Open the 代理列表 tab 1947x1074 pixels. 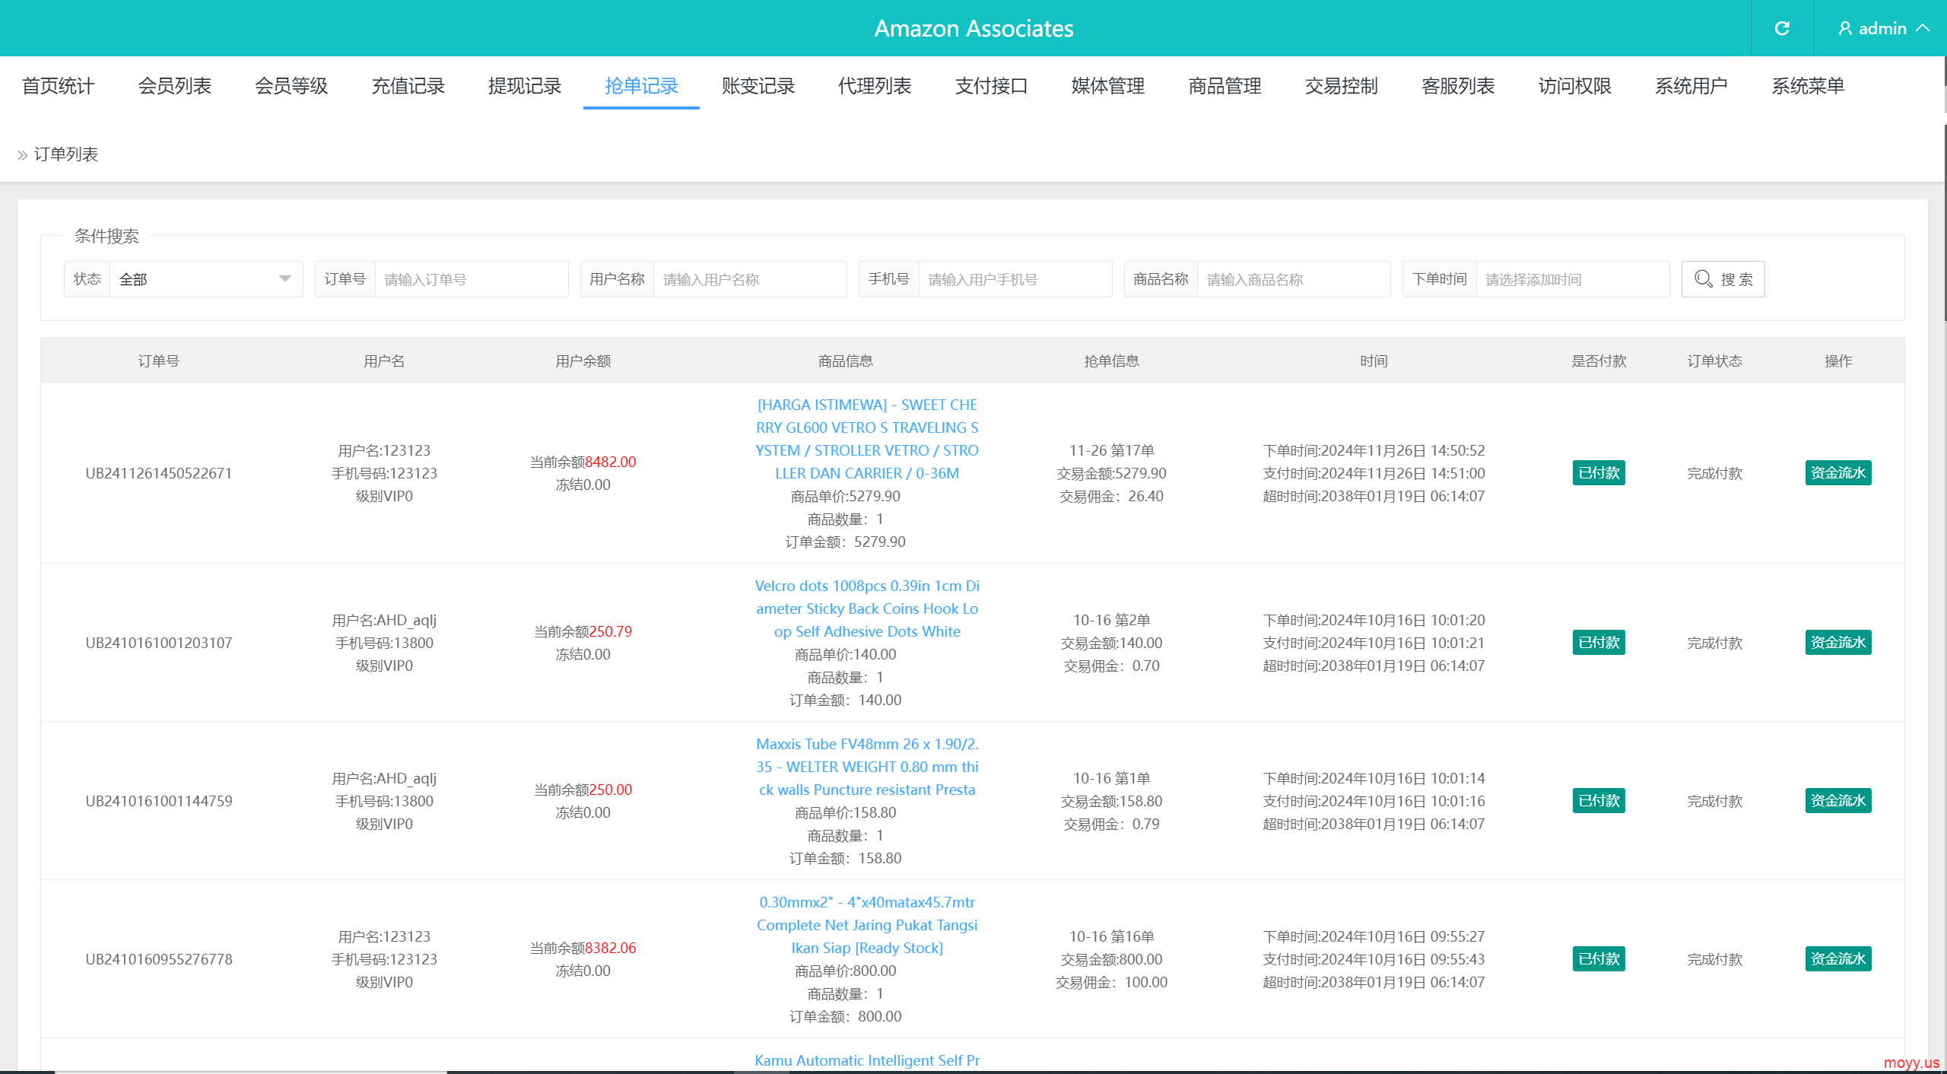click(875, 86)
